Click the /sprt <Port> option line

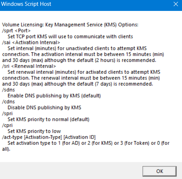(x=16, y=31)
